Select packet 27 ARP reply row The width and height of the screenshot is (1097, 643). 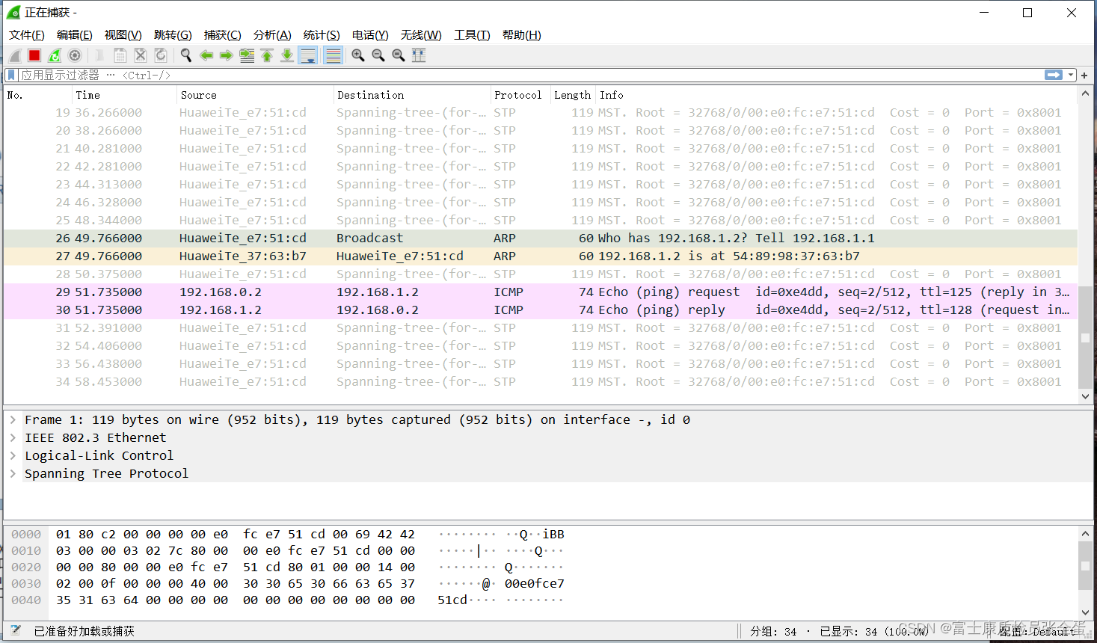(x=541, y=256)
